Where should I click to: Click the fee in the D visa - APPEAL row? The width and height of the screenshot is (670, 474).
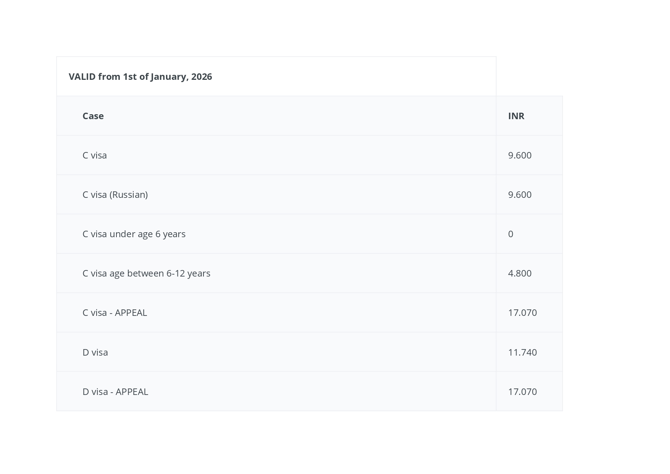pos(522,392)
